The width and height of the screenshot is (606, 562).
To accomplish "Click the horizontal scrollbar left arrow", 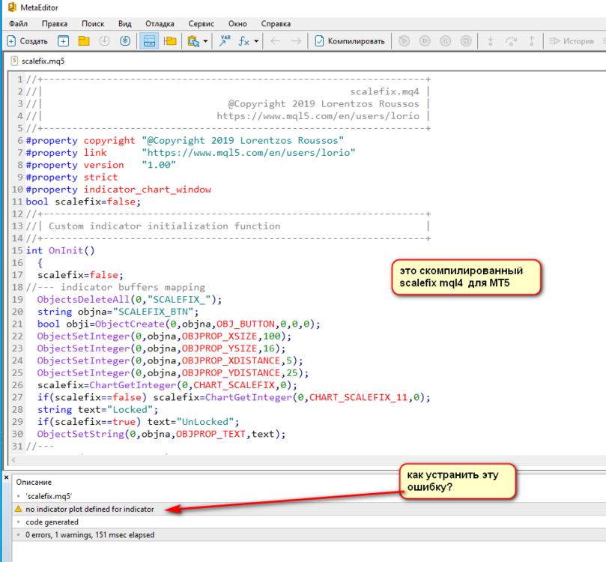I will pos(14,459).
